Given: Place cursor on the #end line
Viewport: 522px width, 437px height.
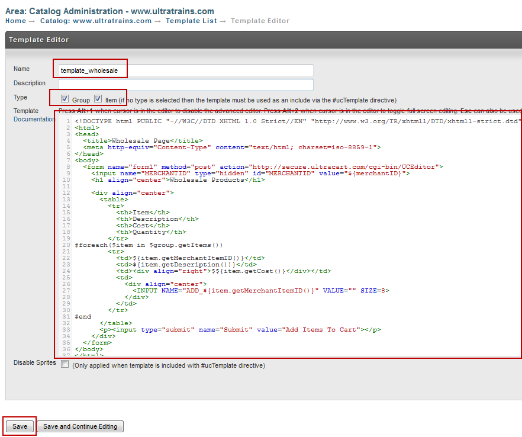Looking at the screenshot, I should click(x=83, y=316).
